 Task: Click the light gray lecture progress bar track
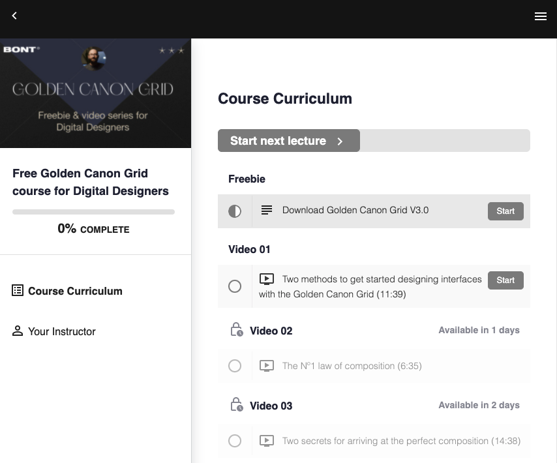(x=445, y=141)
